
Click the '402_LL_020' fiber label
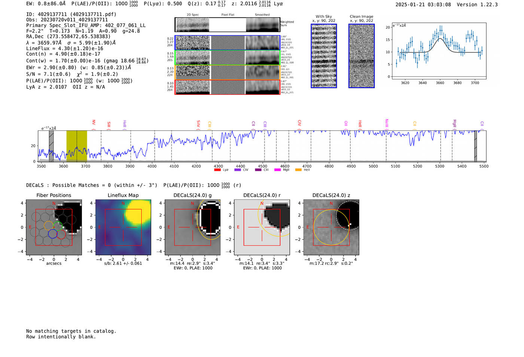tap(287, 63)
